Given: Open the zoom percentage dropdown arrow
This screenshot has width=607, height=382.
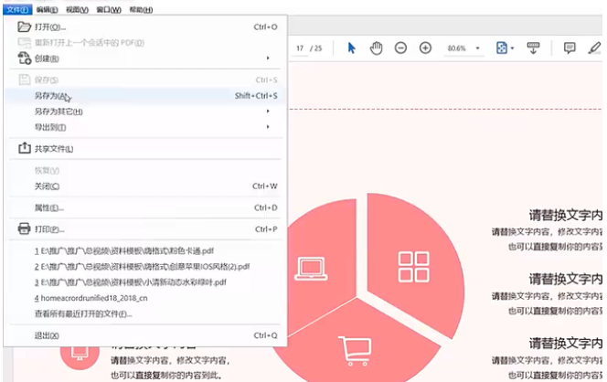Looking at the screenshot, I should 478,48.
